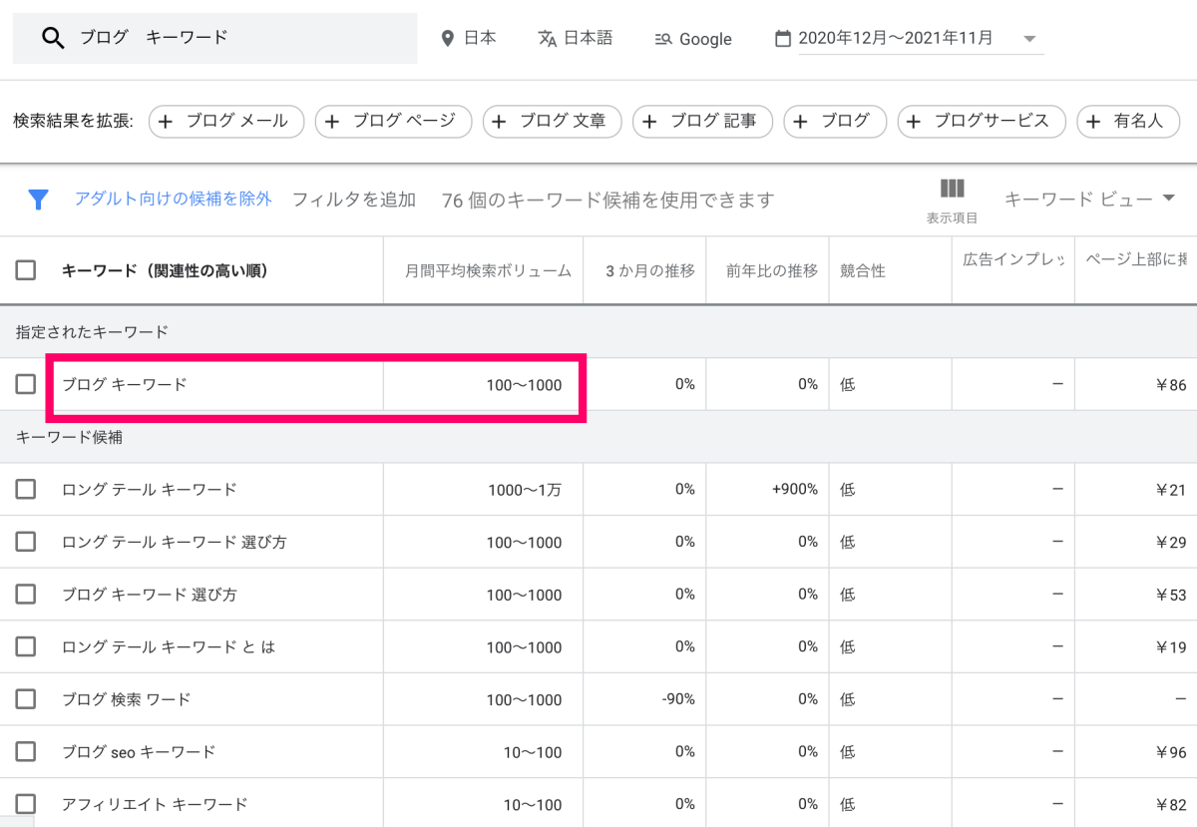Expand the date range dropdown arrow
Viewport: 1197px width, 827px height.
point(1029,40)
